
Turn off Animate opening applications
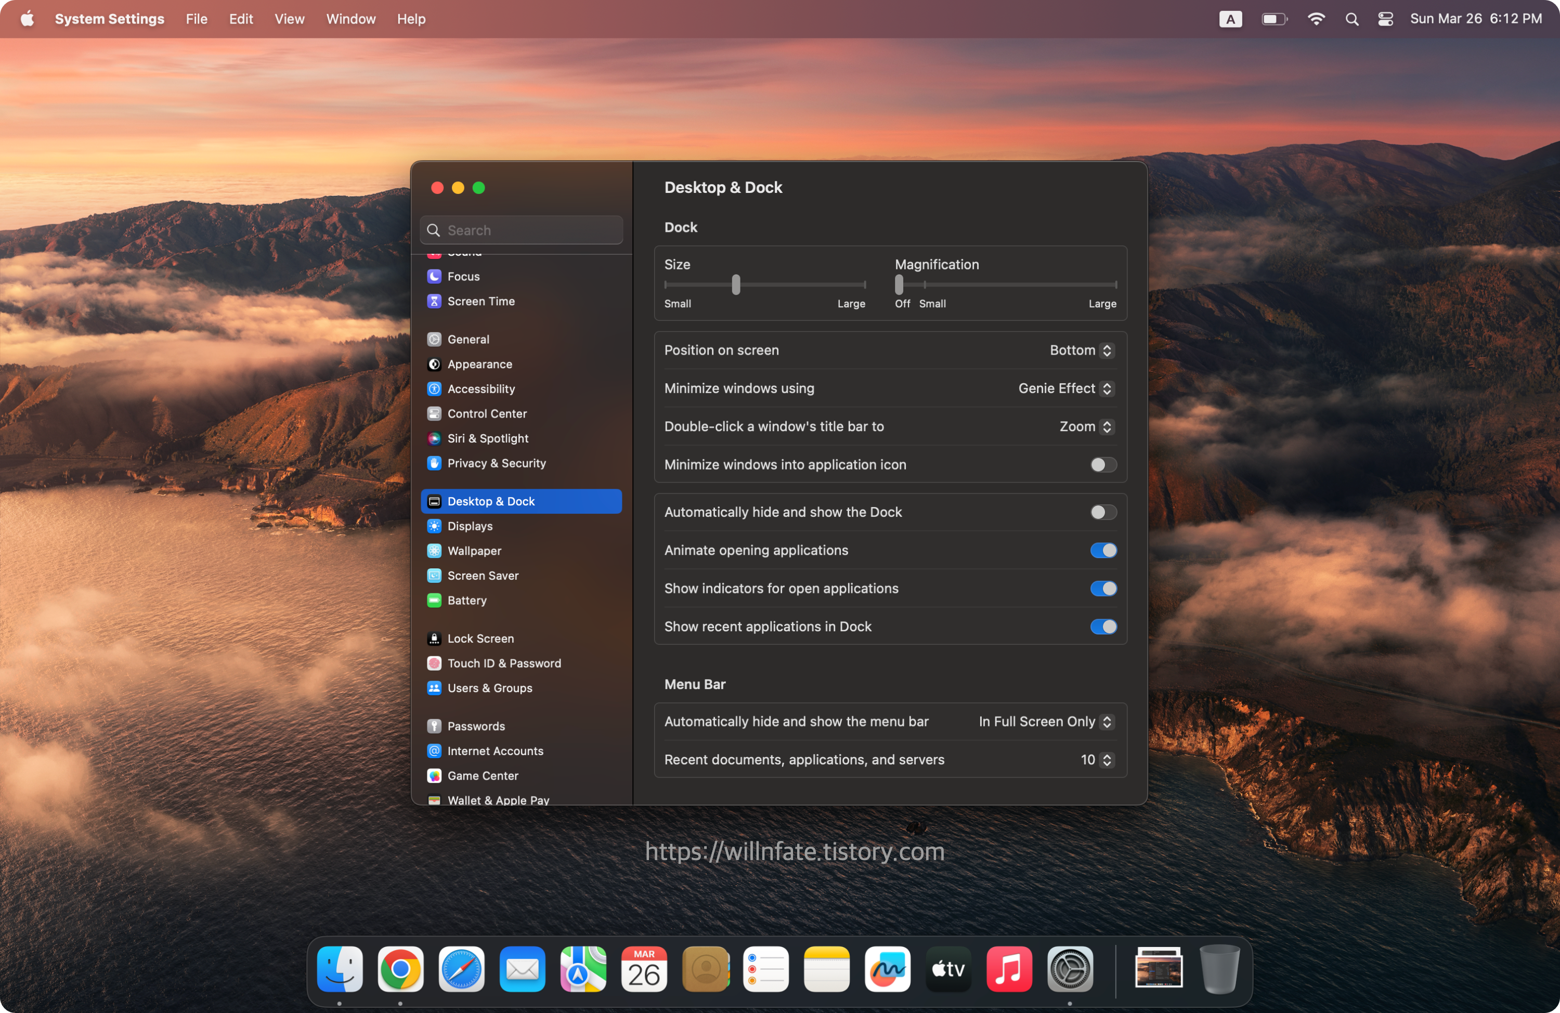[x=1102, y=550]
